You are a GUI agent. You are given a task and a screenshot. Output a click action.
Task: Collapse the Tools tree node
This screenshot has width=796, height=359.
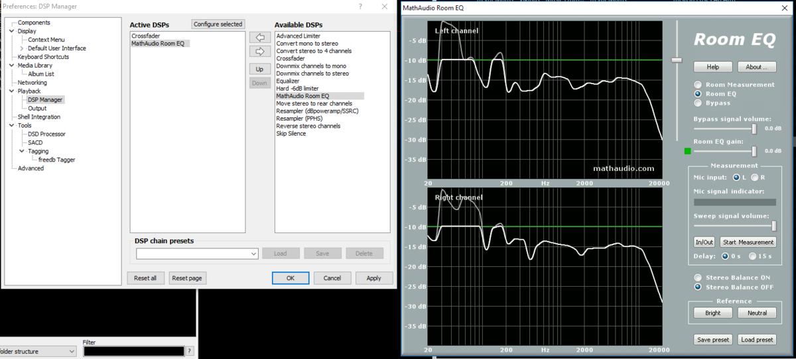(x=12, y=126)
